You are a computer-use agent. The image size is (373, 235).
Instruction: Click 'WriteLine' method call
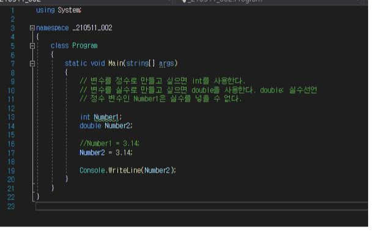click(124, 171)
